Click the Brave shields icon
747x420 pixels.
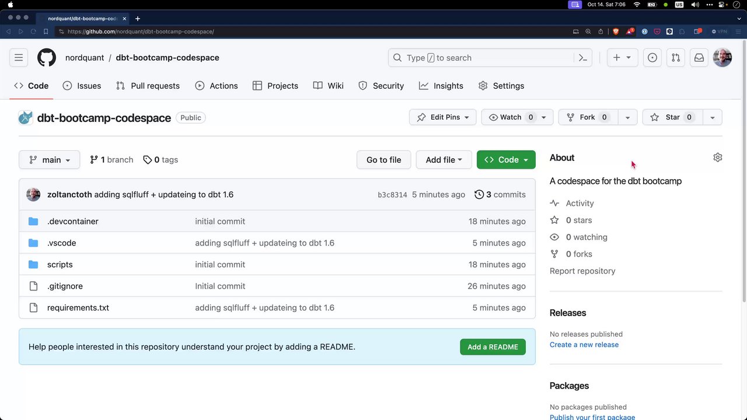(616, 32)
